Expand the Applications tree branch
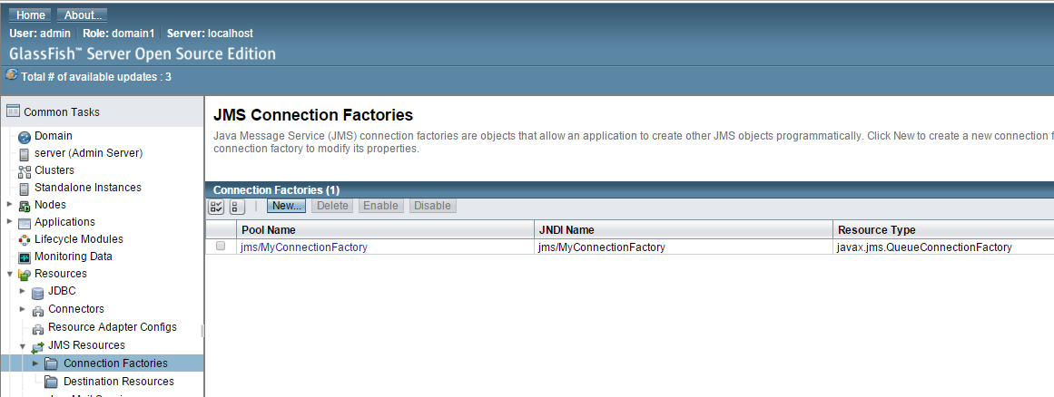Screen dimensions: 1054x397 click(x=9, y=221)
